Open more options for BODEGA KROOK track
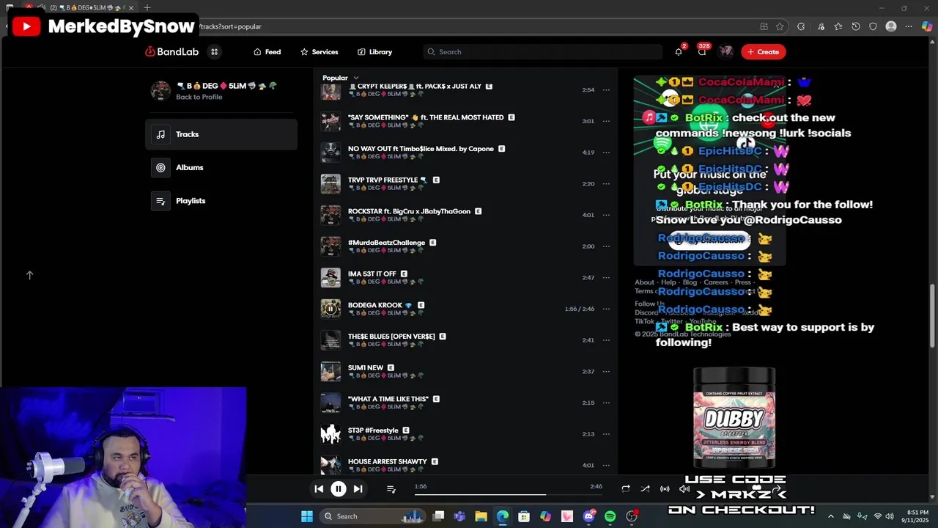This screenshot has height=528, width=938. click(x=606, y=309)
